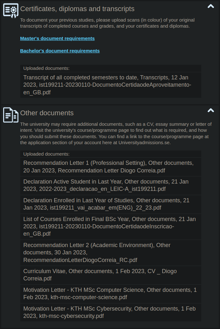Select Motivation Letter KTH MSc Computer Science
This screenshot has height=329, width=220.
pos(111,294)
